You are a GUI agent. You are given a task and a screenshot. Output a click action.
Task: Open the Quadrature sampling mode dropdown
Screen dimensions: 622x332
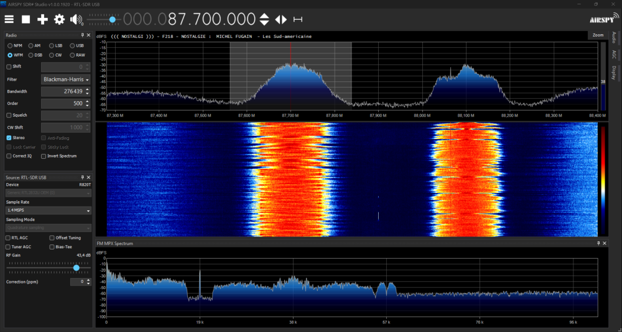coord(49,228)
